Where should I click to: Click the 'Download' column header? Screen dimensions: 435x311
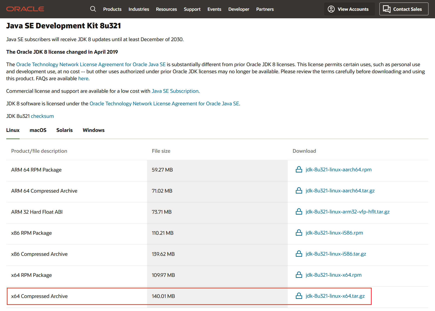[x=304, y=151]
